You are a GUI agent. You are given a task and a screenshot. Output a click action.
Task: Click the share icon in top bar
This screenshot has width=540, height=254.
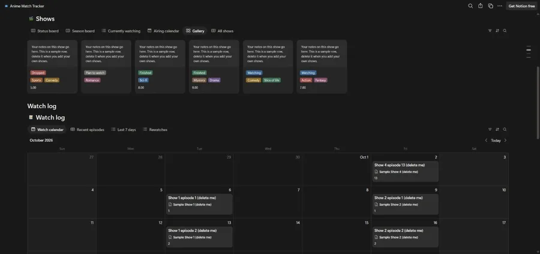pyautogui.click(x=481, y=6)
